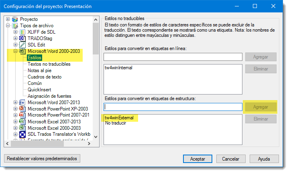Viewport: 289px width, 173px height.
Task: Select the Tipos de archivo label
Action: [x=37, y=26]
